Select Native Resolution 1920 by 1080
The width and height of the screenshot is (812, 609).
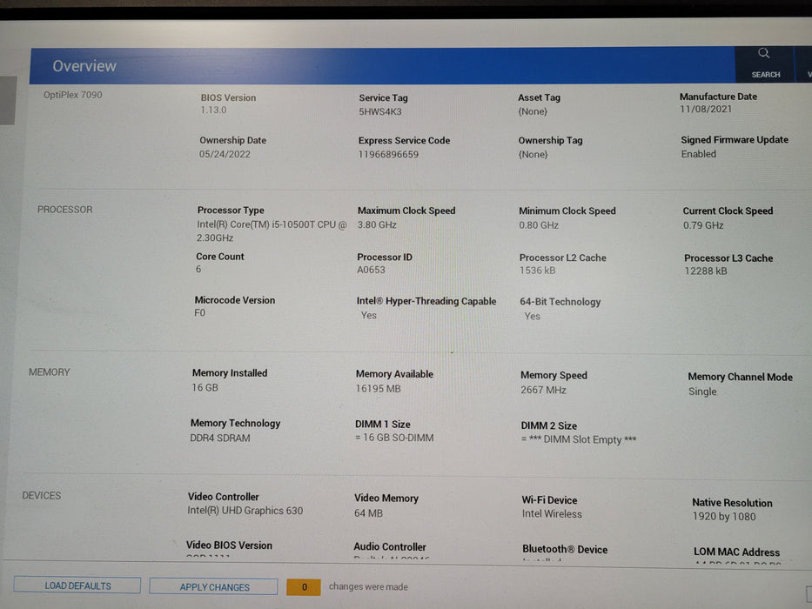click(x=724, y=516)
